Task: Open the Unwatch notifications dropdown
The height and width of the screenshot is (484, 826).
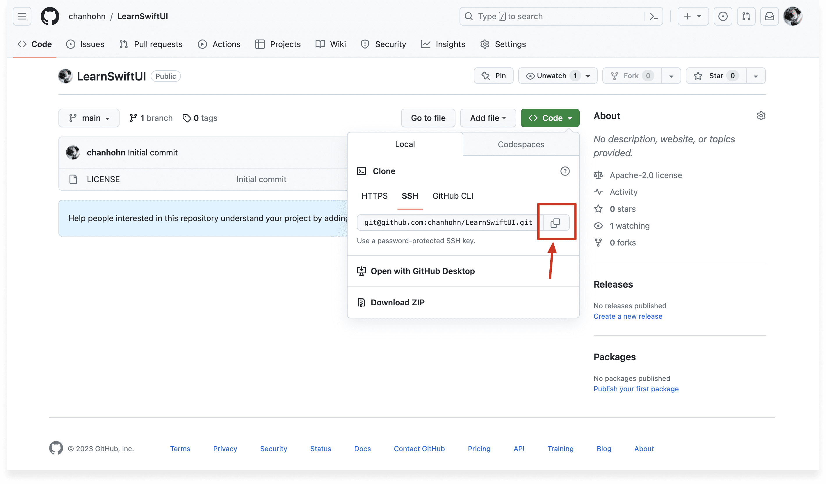Action: 558,76
